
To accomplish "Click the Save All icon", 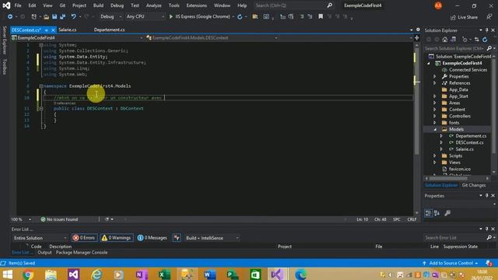I will [62, 16].
